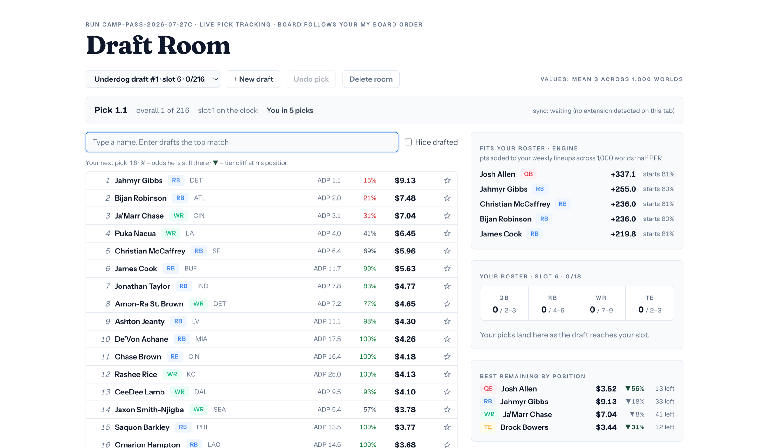Click Brock Bowers in Best Remaining list

[x=524, y=427]
